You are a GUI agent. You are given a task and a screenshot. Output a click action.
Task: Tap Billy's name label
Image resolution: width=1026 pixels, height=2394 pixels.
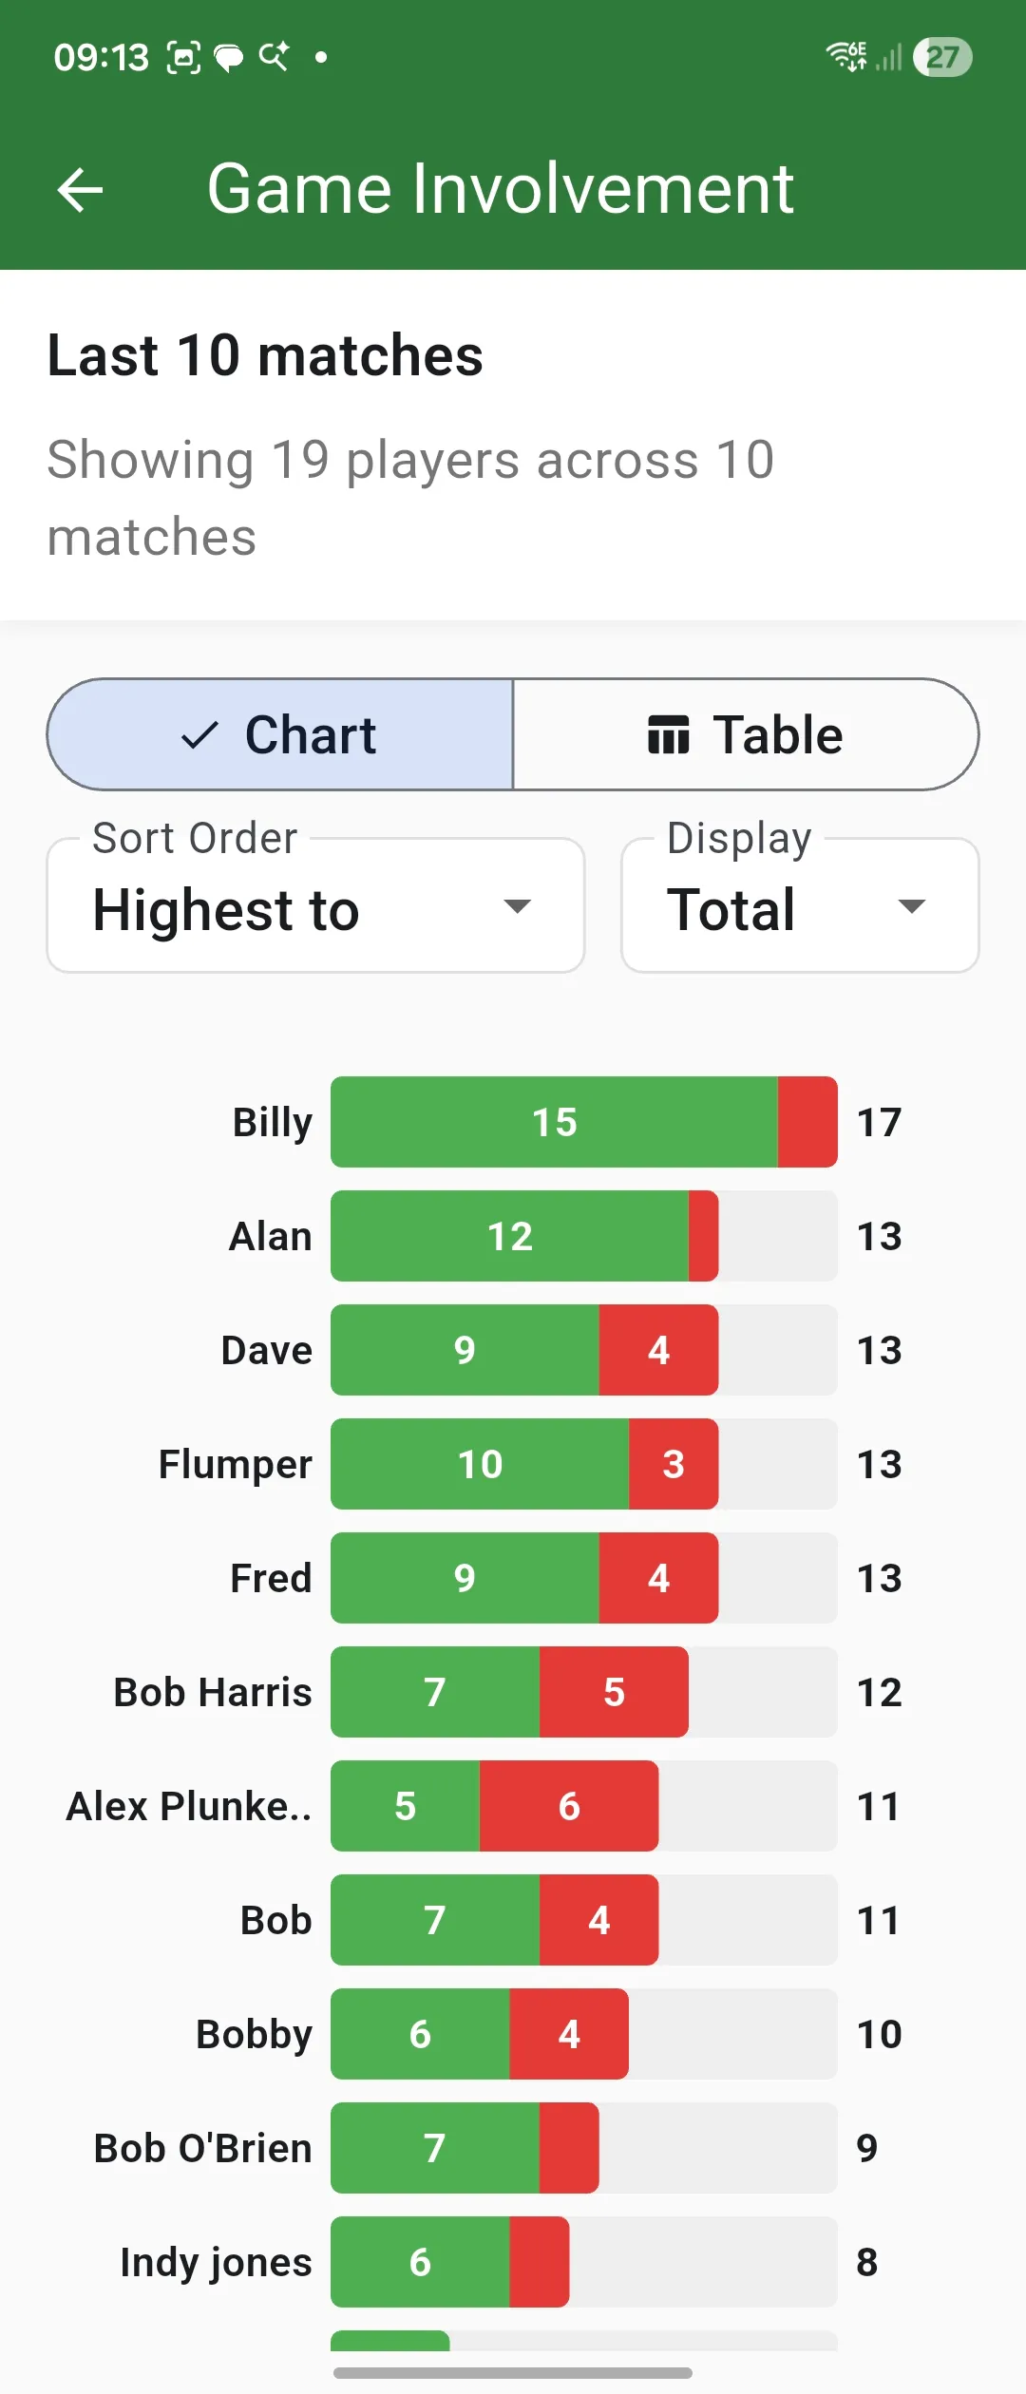click(271, 1122)
